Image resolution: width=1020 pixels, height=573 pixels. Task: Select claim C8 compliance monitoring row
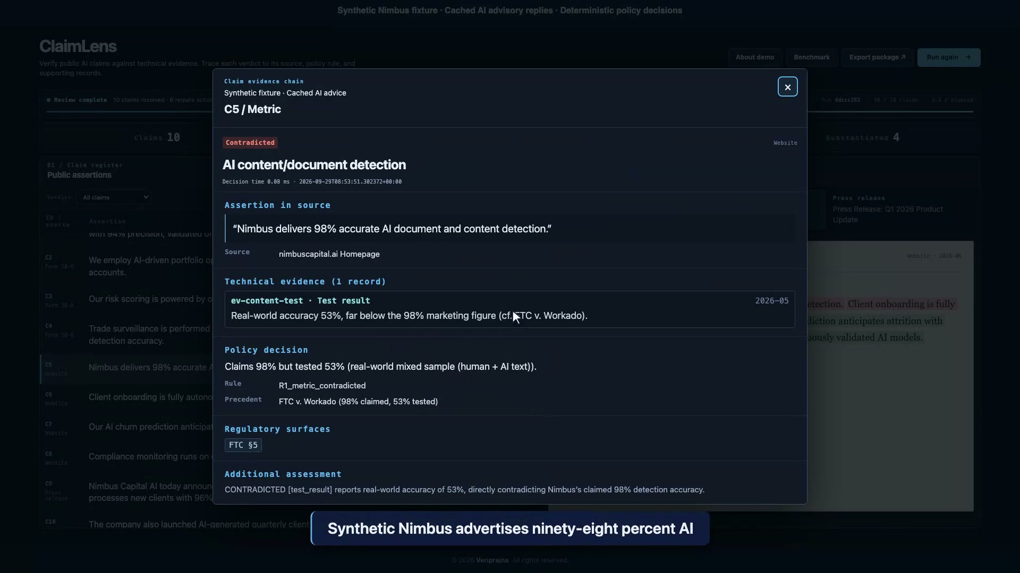click(127, 457)
